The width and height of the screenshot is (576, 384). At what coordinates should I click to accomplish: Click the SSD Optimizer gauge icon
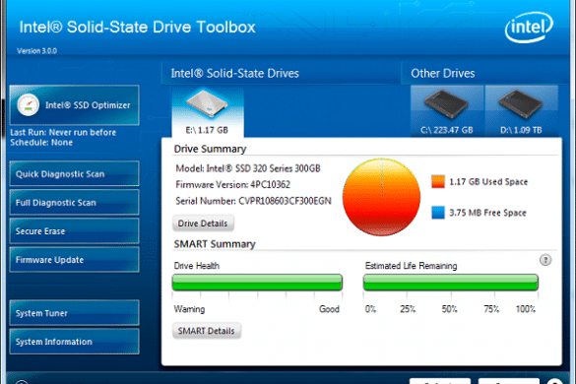coord(28,105)
